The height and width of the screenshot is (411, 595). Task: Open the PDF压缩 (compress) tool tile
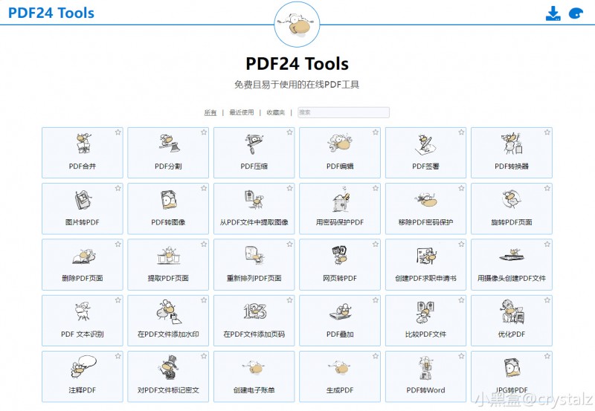254,152
